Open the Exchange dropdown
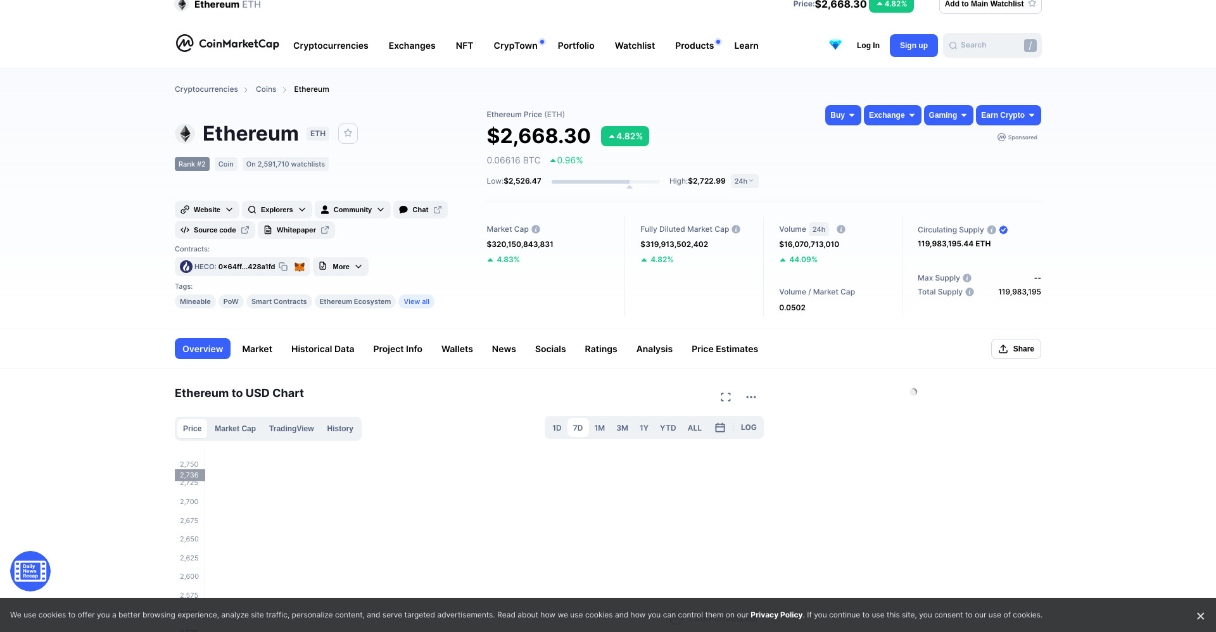Image resolution: width=1216 pixels, height=632 pixels. point(892,115)
